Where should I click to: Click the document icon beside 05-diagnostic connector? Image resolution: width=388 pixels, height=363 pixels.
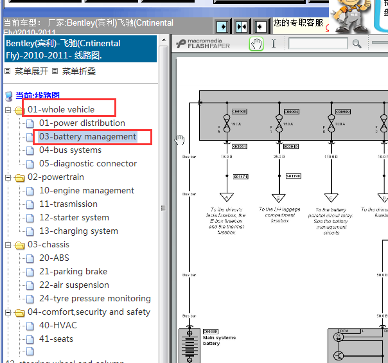coord(30,164)
